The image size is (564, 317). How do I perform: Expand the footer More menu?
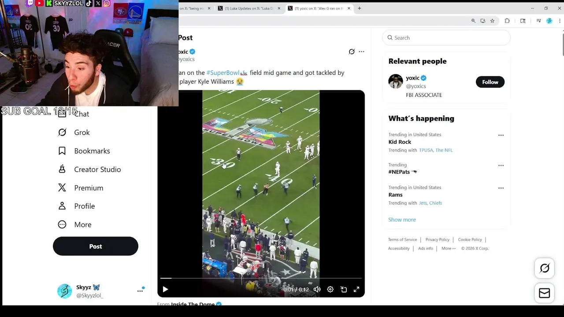click(x=449, y=248)
